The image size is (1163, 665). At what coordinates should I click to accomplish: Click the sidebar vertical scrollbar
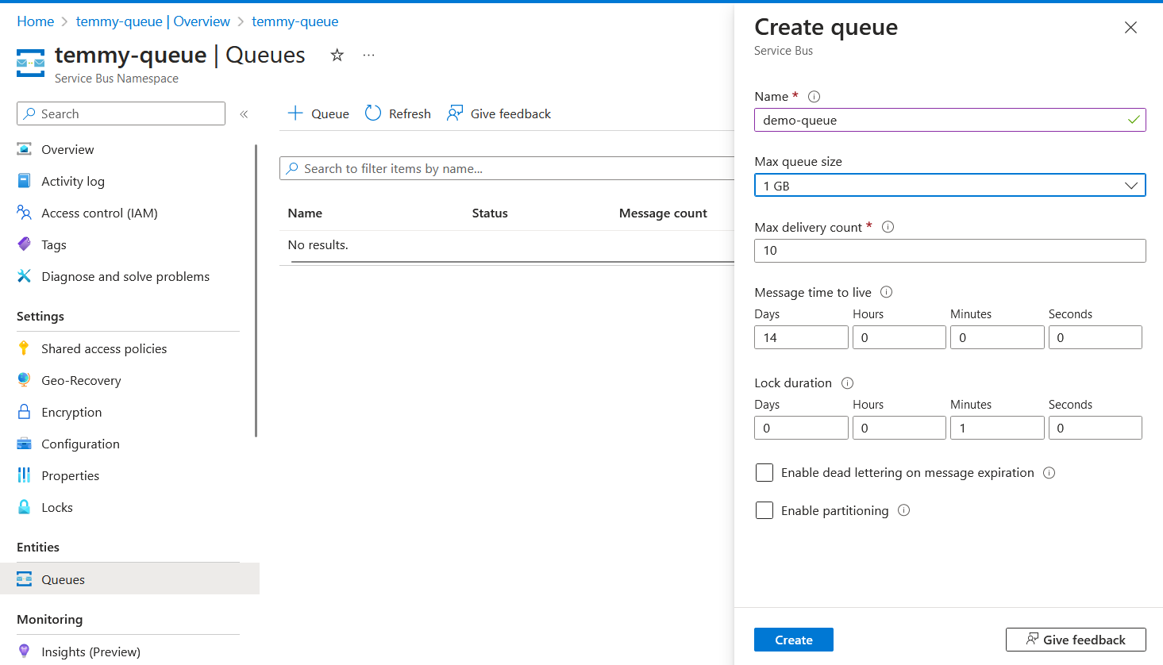[256, 290]
